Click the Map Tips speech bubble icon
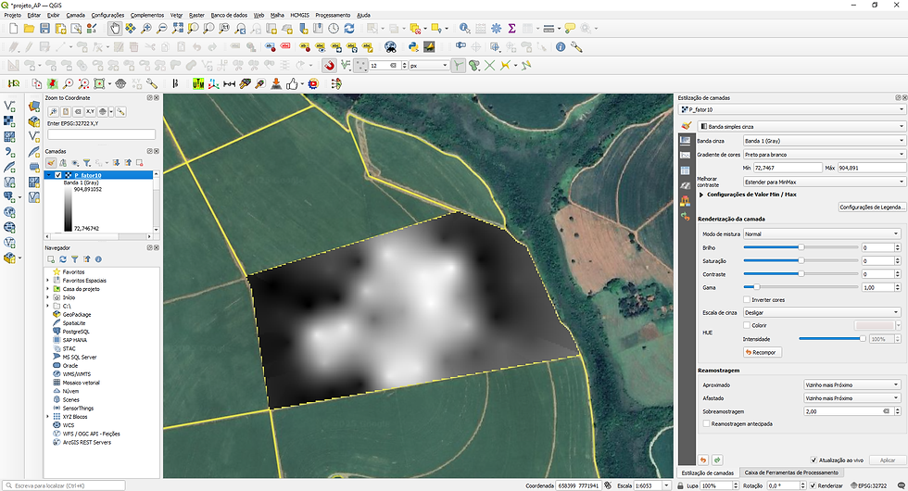 pyautogui.click(x=570, y=29)
